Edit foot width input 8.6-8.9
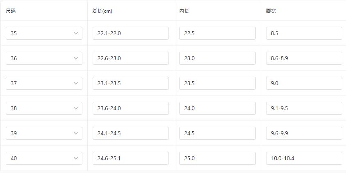Viewport: 346px width, 173px height. [304, 58]
